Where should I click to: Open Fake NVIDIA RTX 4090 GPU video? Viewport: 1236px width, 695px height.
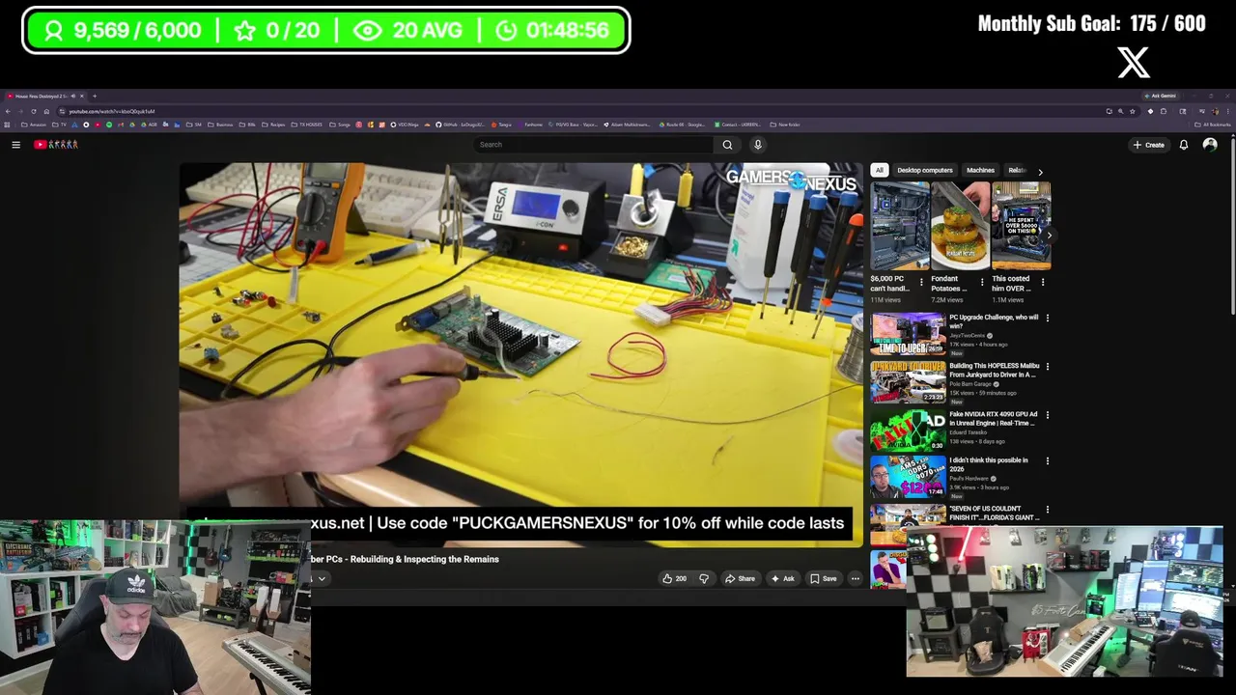(x=993, y=418)
